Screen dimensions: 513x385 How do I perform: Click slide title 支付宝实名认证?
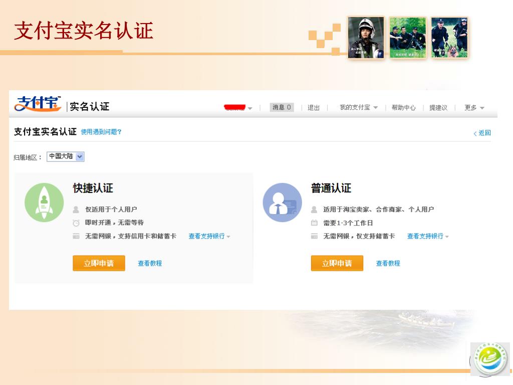[x=84, y=31]
